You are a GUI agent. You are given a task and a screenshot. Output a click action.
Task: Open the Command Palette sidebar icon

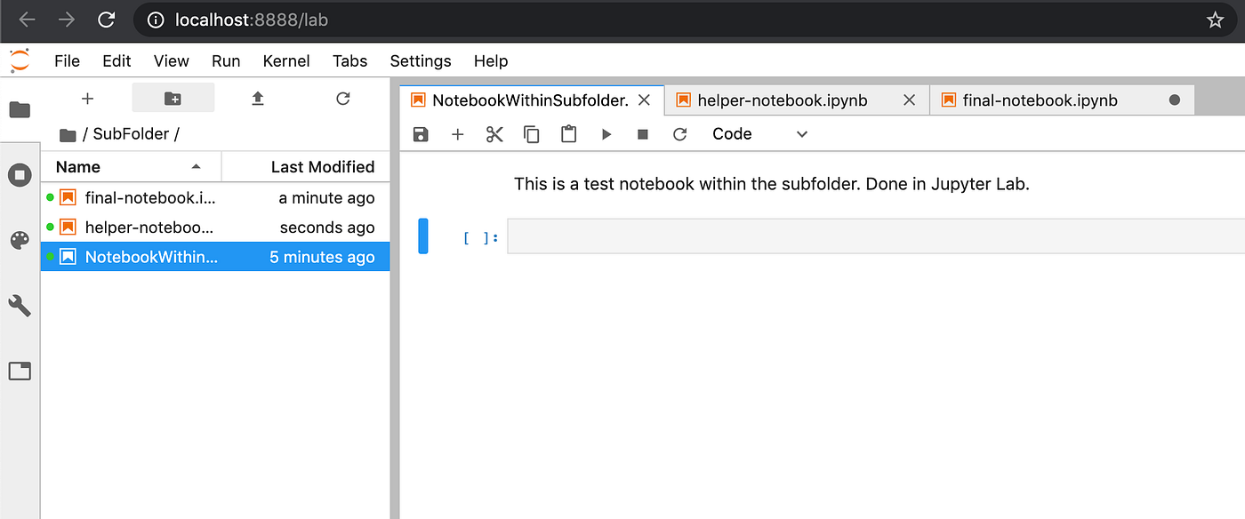click(x=20, y=240)
